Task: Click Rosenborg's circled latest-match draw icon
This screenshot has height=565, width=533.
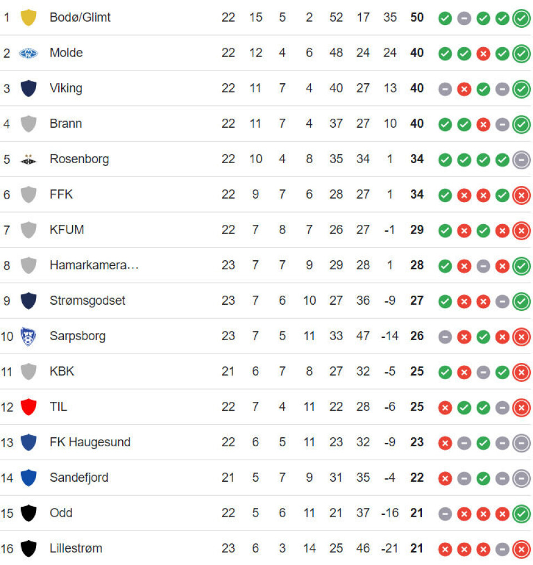Action: tap(521, 160)
